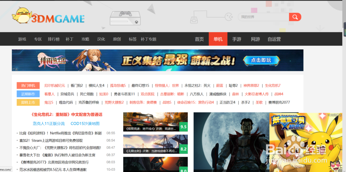Open the 勇者斗恶龙11 link

pyautogui.click(x=124, y=94)
